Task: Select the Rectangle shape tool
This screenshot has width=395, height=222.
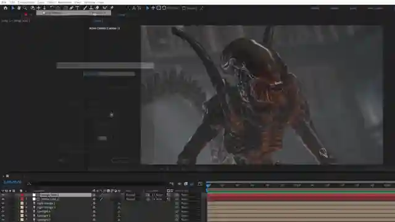Action: pyautogui.click(x=65, y=8)
